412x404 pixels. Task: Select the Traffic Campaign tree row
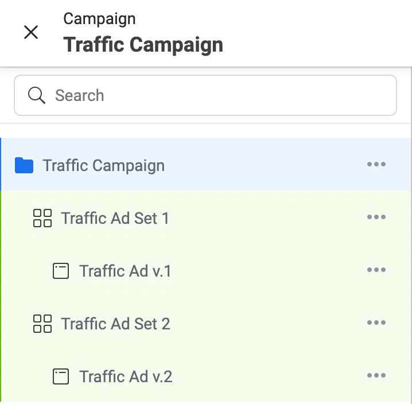pyautogui.click(x=104, y=165)
